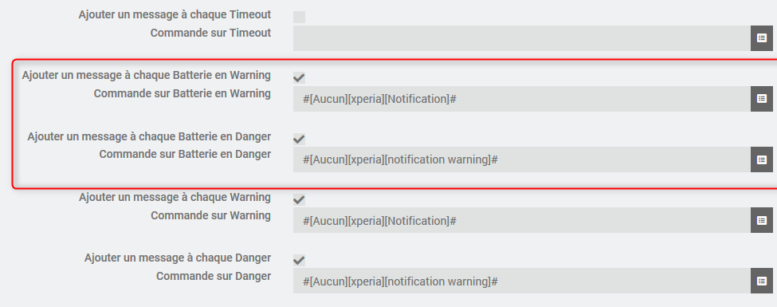The height and width of the screenshot is (307, 777).
Task: Uncheck message on each Batterie en Danger
Action: tap(299, 139)
